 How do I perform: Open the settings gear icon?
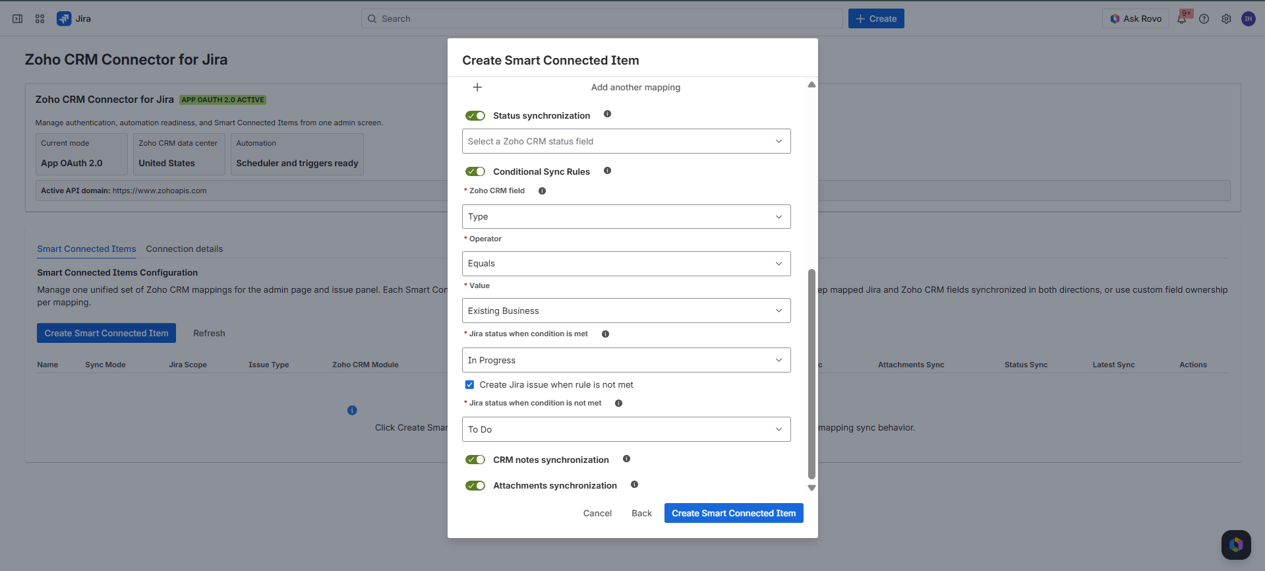pos(1226,18)
